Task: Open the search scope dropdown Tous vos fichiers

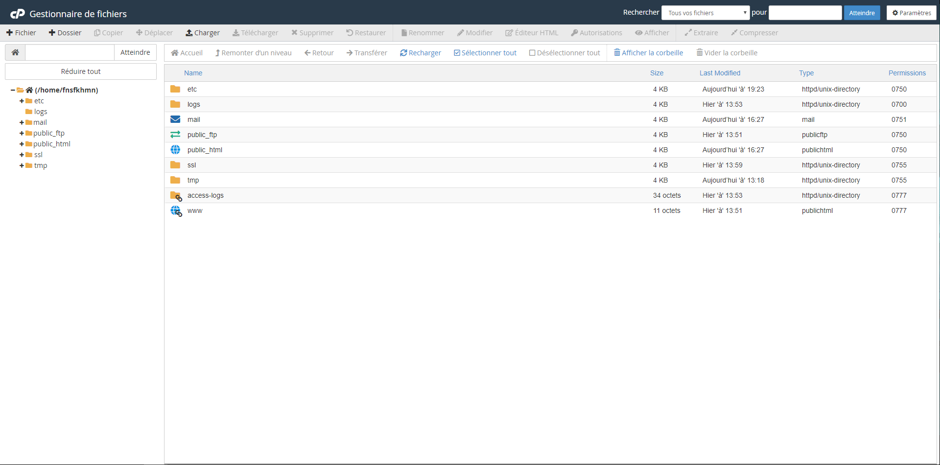Action: [x=705, y=13]
